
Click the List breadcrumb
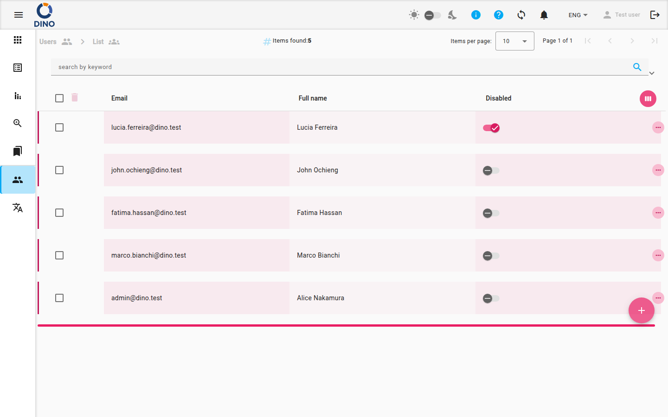coord(106,42)
